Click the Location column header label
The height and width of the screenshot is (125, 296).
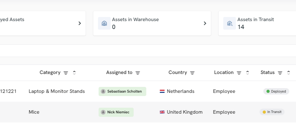[x=224, y=72]
